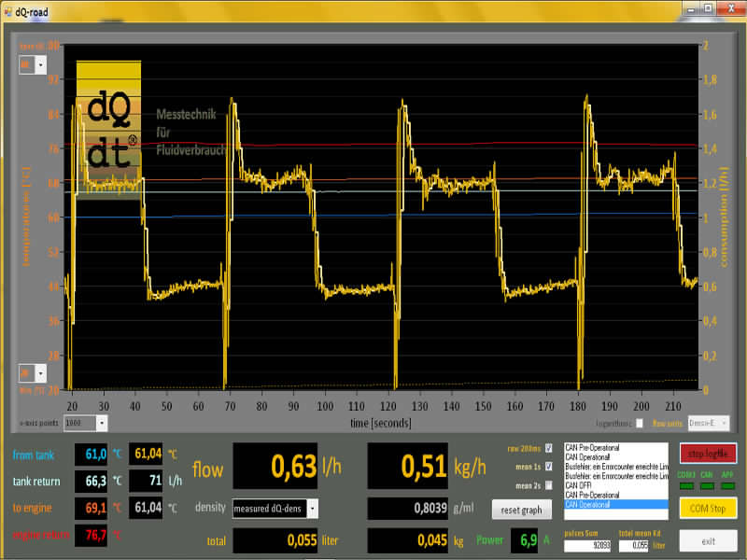Open the x-axis points dropdown
This screenshot has height=560, width=747.
(x=101, y=423)
